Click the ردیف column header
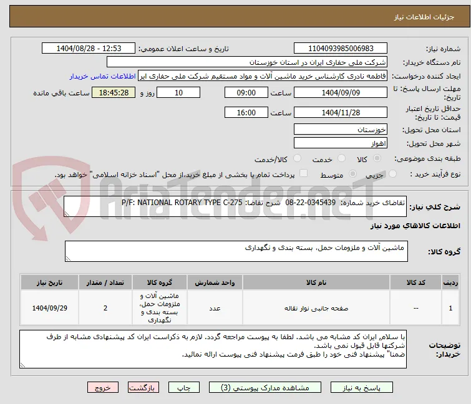Image resolution: width=471 pixels, height=404 pixels. (450, 282)
